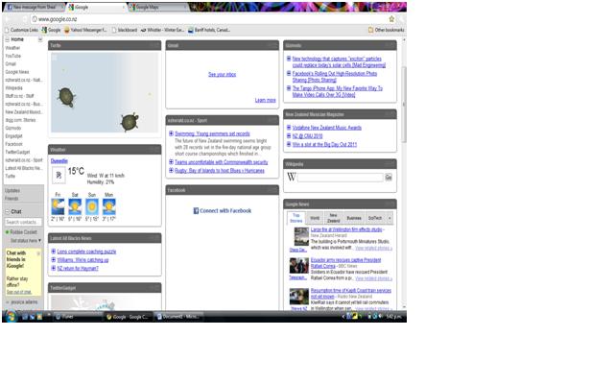614x384 pixels.
Task: Select the Sci/Tech tab in Google News
Action: click(375, 218)
